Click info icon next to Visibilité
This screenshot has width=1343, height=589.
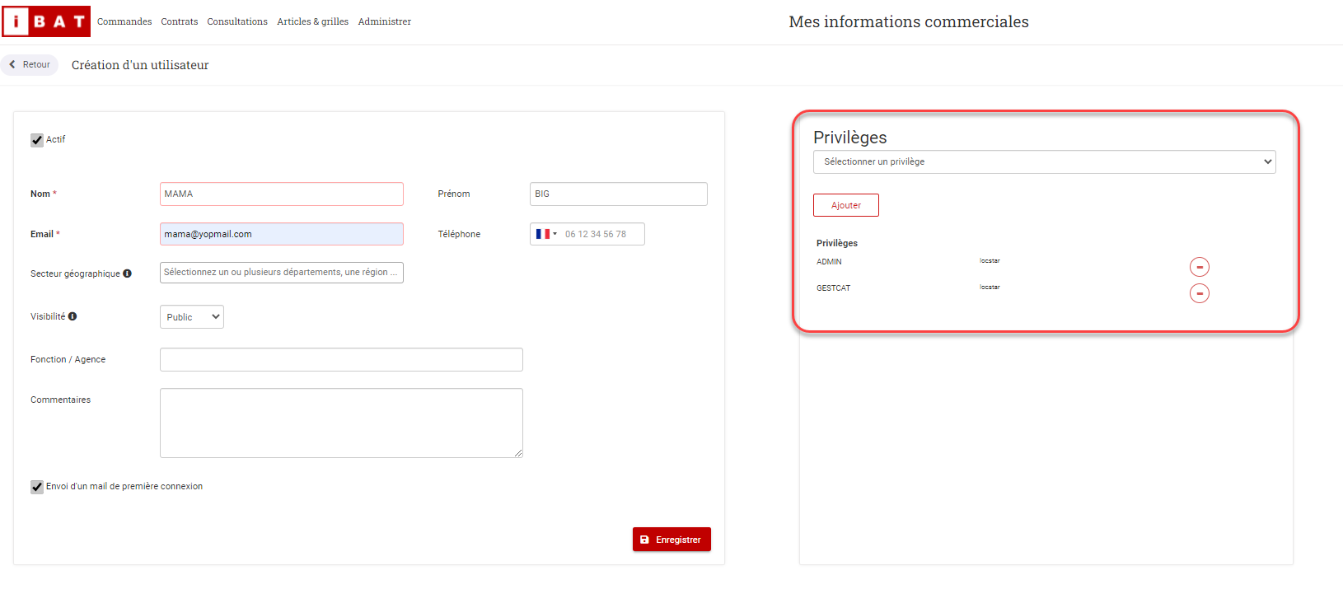point(73,316)
